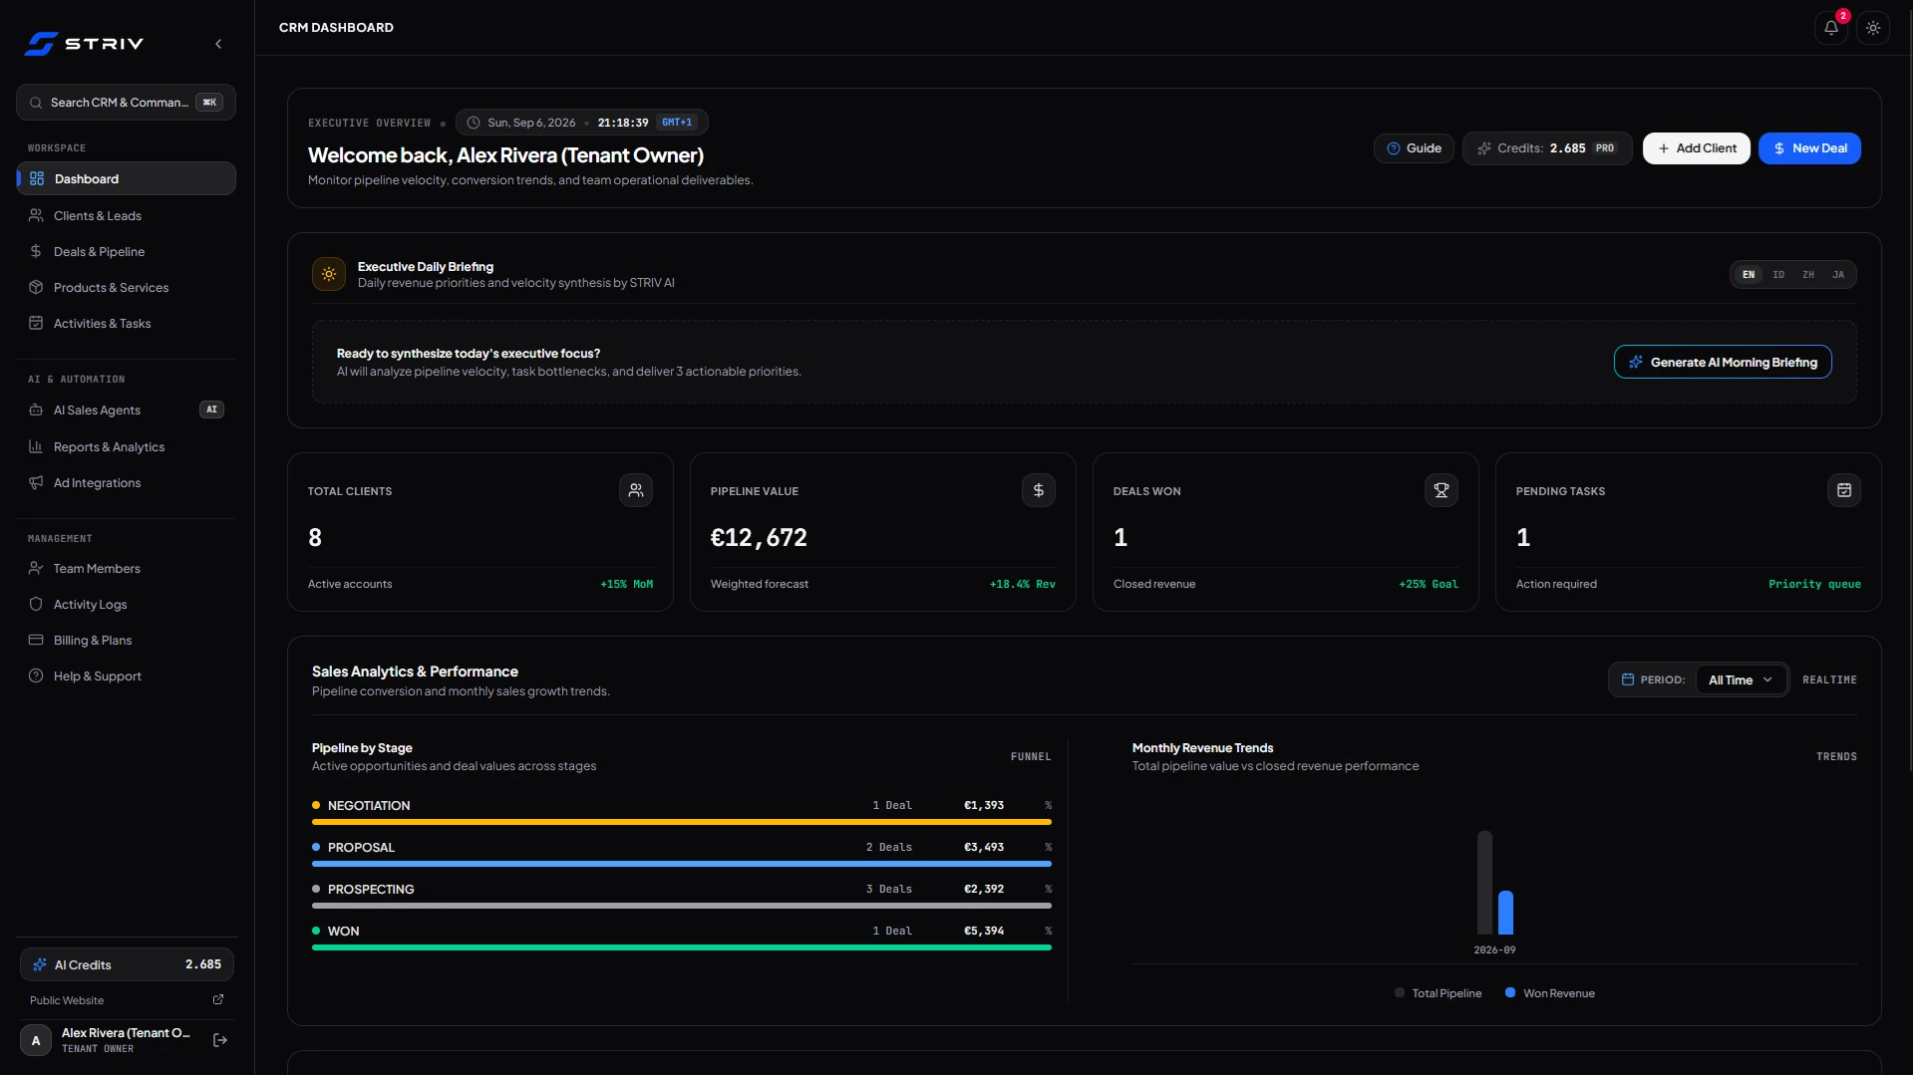Switch briefing language to ID
Image resolution: width=1913 pixels, height=1075 pixels.
[x=1778, y=275]
